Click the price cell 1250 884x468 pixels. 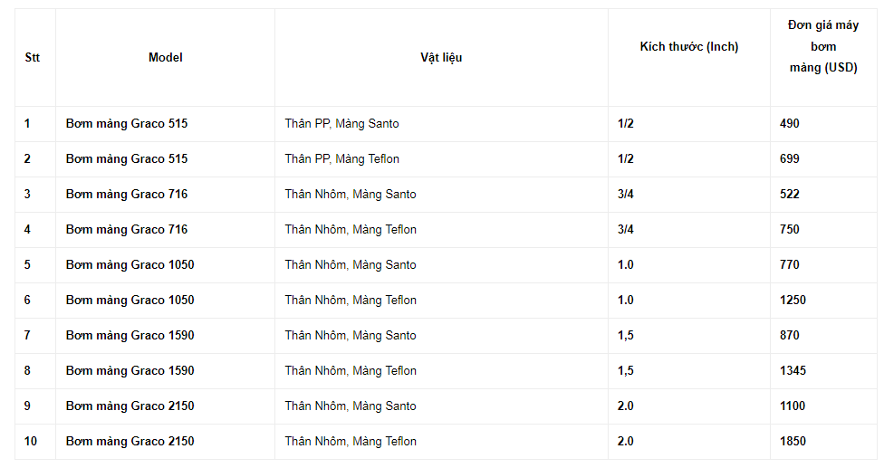pos(793,301)
